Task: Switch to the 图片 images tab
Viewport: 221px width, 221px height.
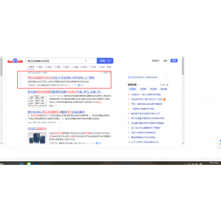Action: pyautogui.click(x=40, y=67)
